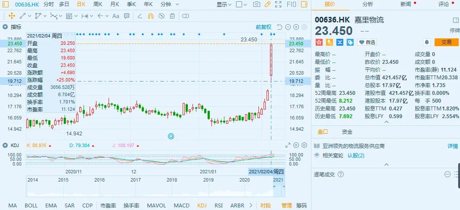Toggle the right quote panel icon
Screen dimensions: 460x210
[x=304, y=4]
